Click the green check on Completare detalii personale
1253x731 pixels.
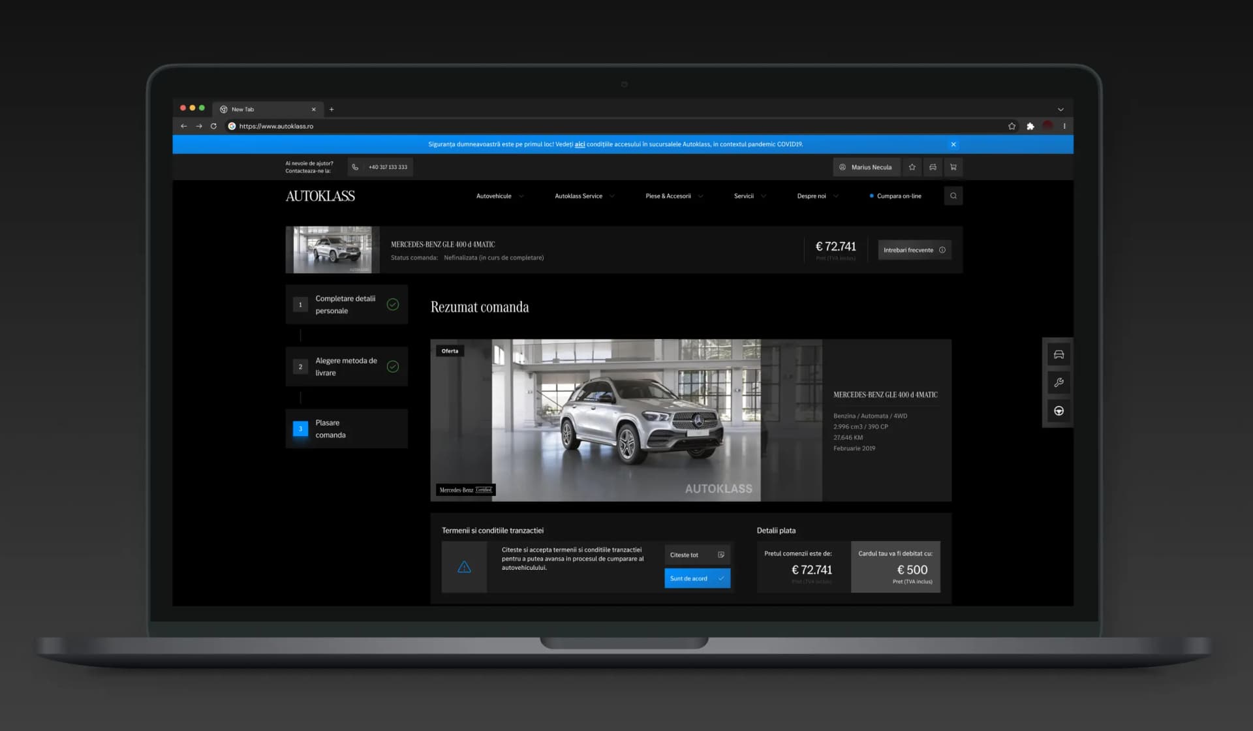point(393,304)
